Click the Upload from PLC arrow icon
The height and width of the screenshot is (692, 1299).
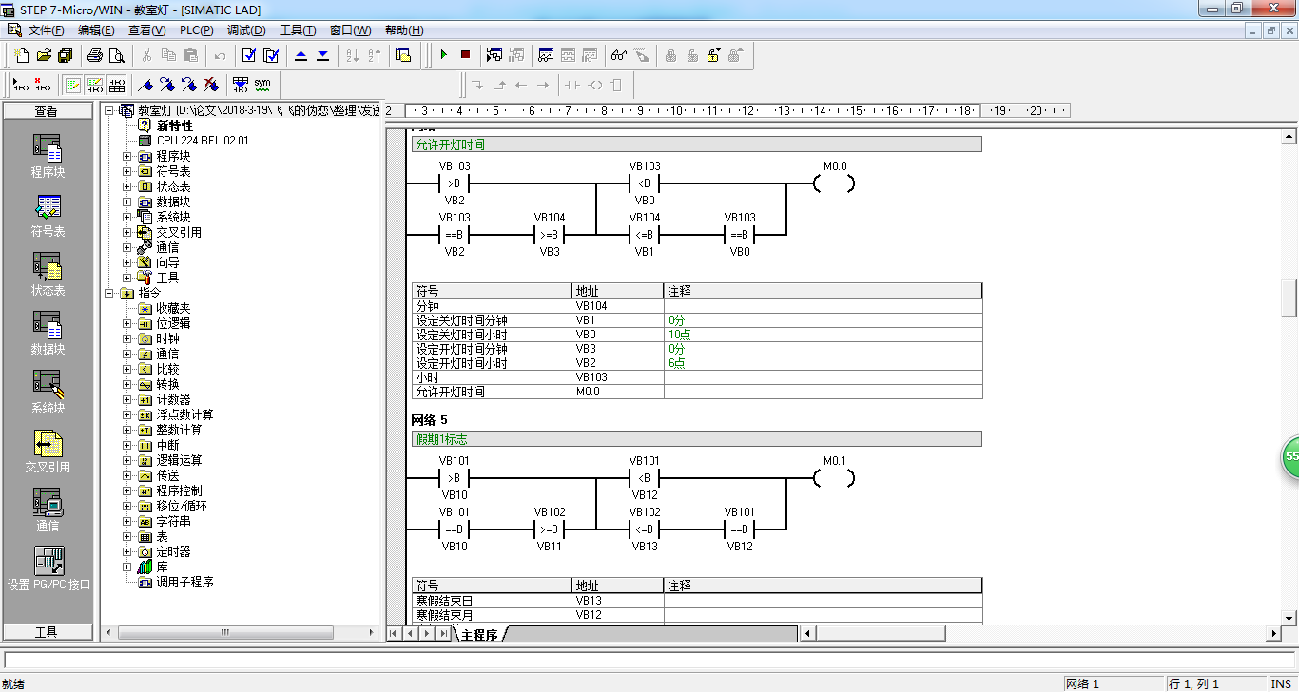[301, 55]
